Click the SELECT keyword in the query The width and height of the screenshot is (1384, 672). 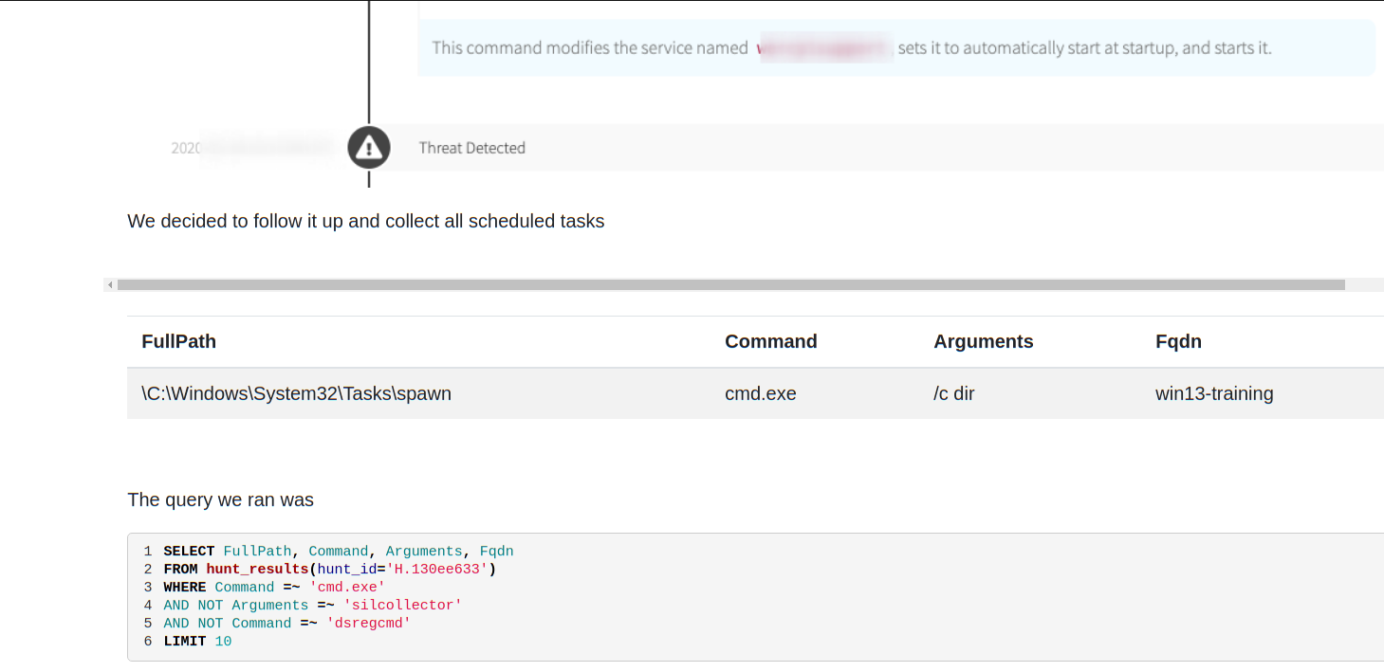(189, 552)
